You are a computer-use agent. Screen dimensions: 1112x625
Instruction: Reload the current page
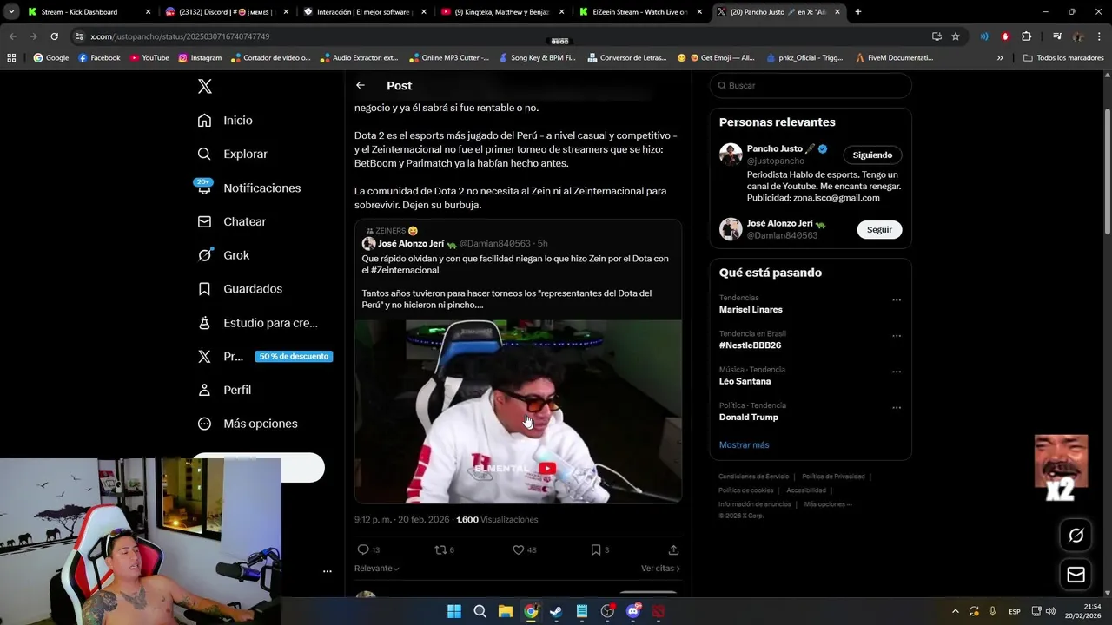coord(54,36)
